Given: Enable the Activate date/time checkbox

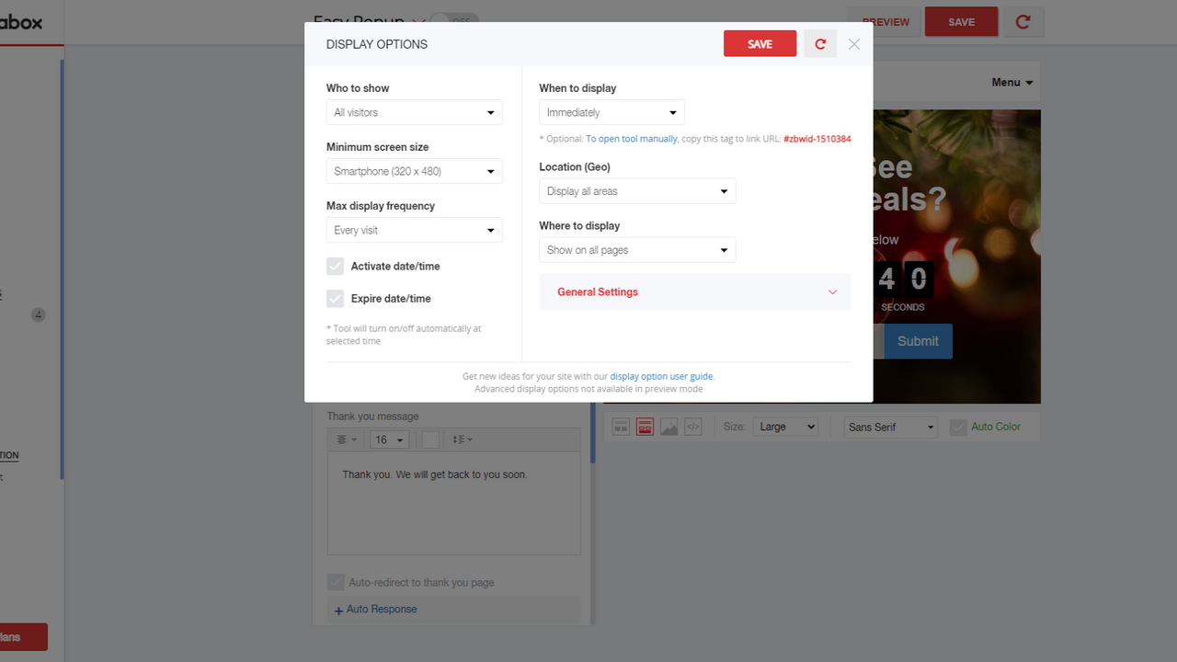Looking at the screenshot, I should 335,266.
